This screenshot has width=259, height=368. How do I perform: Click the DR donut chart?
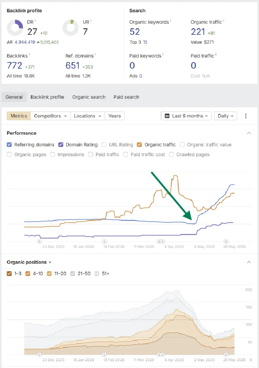pos(15,28)
